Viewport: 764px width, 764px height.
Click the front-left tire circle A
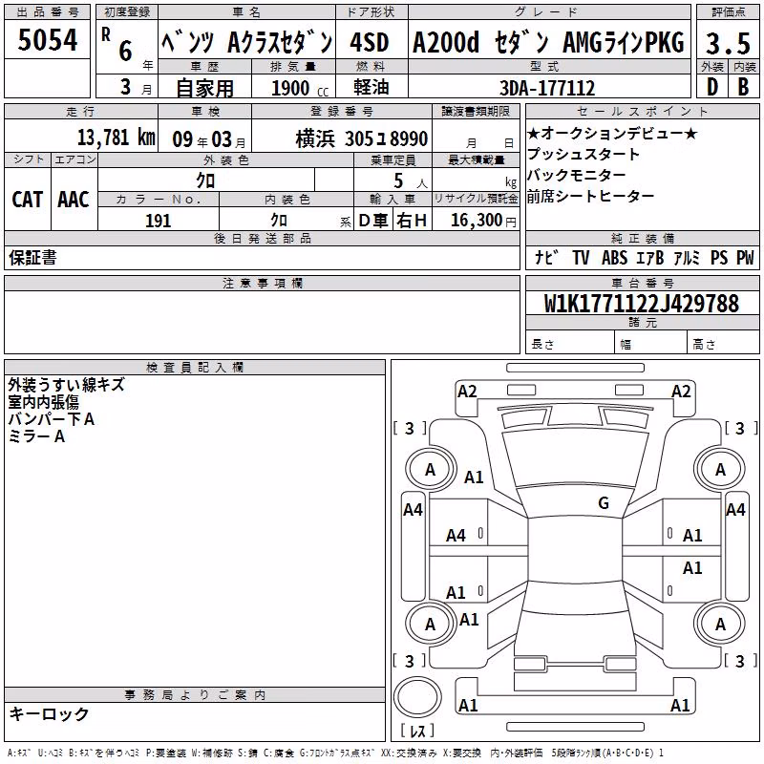(x=431, y=470)
